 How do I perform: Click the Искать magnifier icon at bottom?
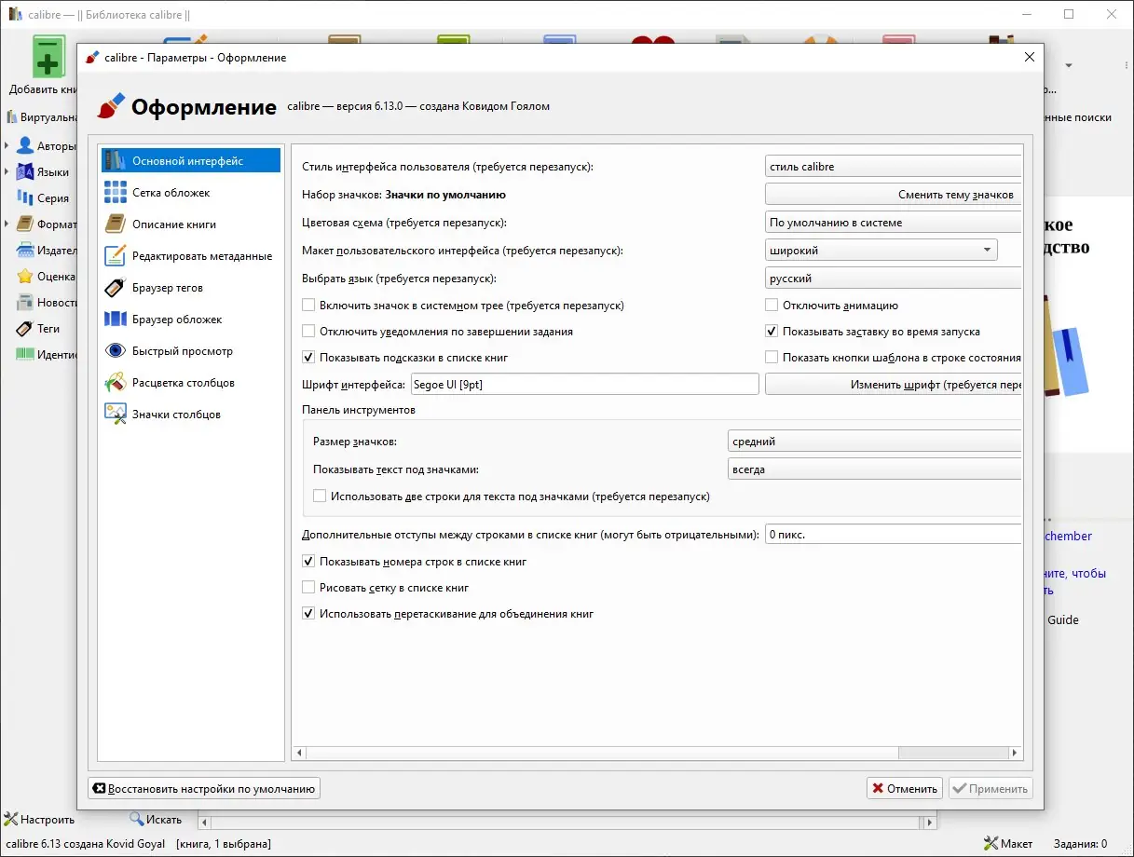pyautogui.click(x=137, y=820)
